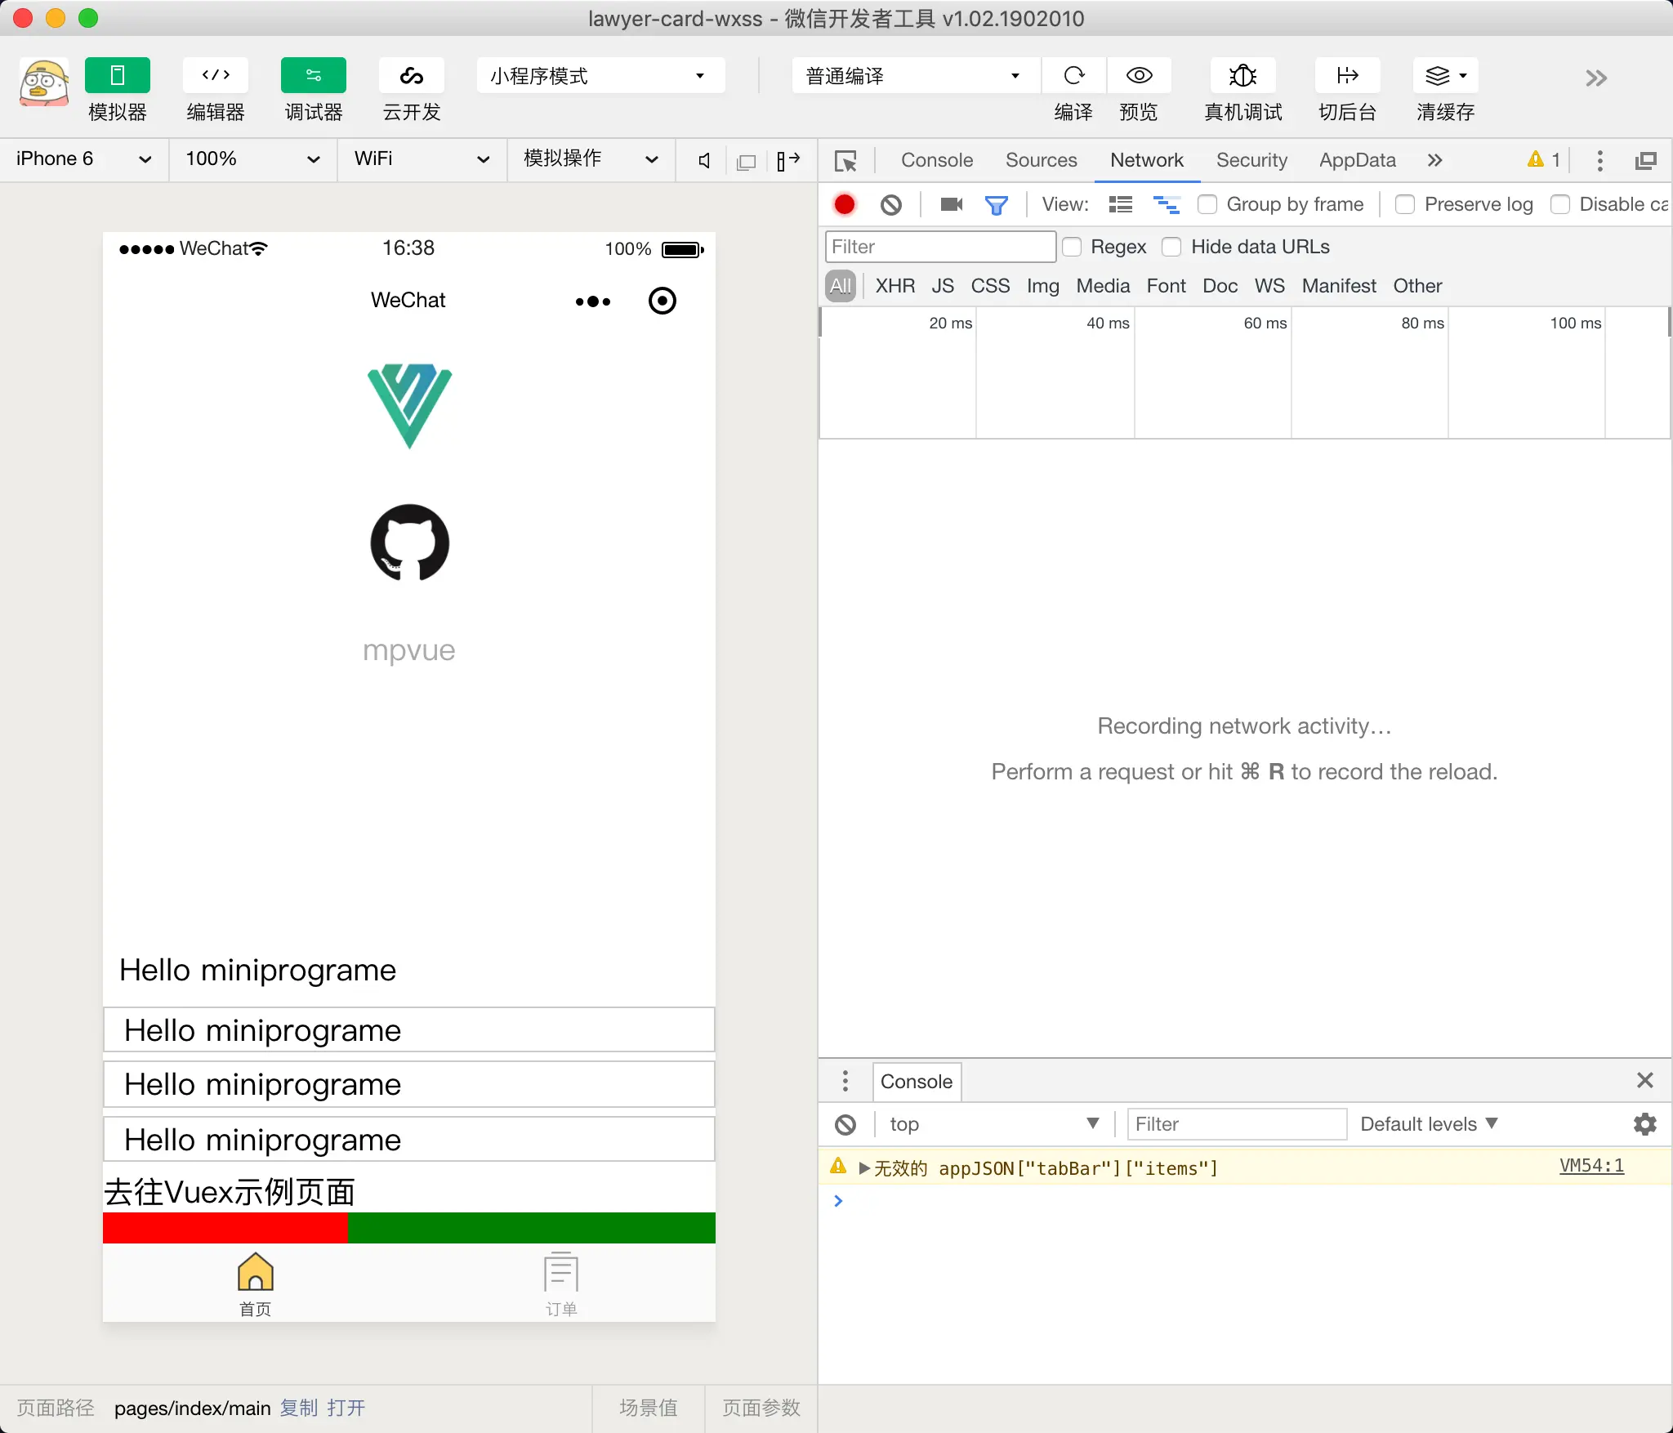Click the network record red button
Viewport: 1673px width, 1433px height.
click(x=845, y=204)
